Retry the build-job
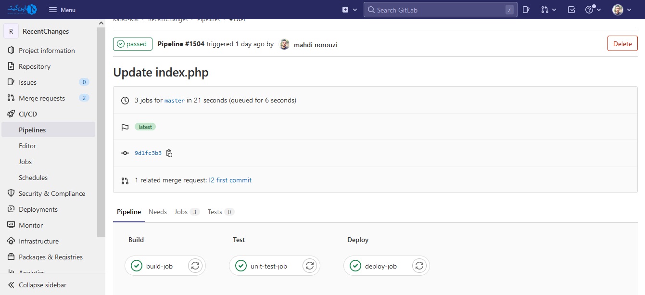This screenshot has height=295, width=645. pos(195,266)
